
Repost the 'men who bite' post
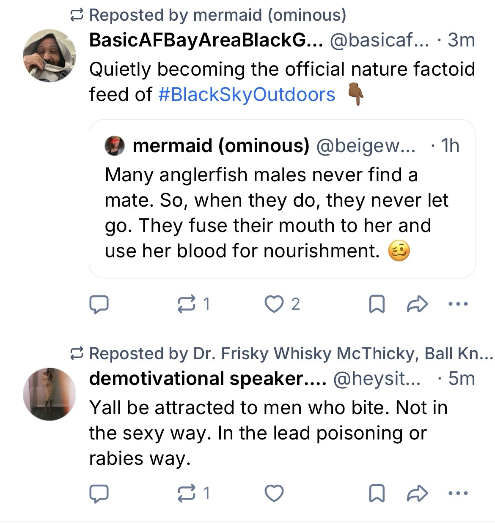187,493
